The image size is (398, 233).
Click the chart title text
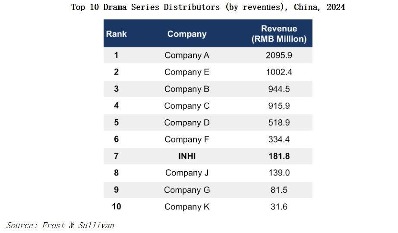(x=208, y=7)
